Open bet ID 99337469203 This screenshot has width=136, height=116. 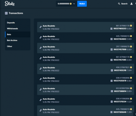120,29
